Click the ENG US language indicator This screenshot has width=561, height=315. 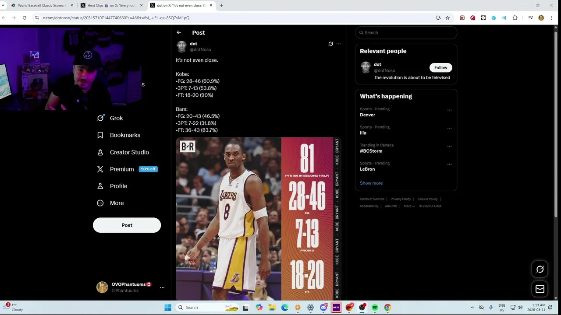tap(502, 308)
